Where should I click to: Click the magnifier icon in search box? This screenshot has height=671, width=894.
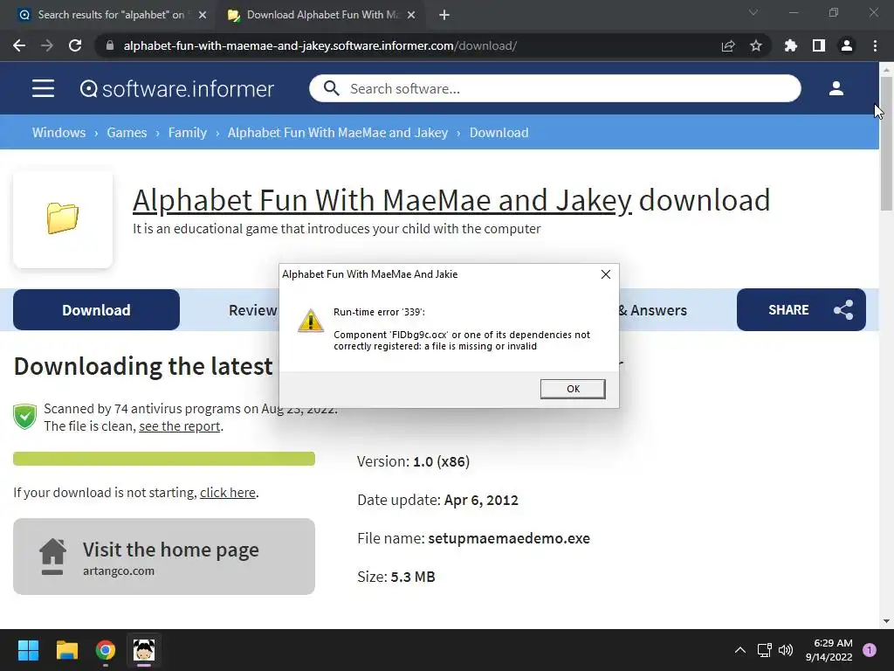[x=331, y=88]
